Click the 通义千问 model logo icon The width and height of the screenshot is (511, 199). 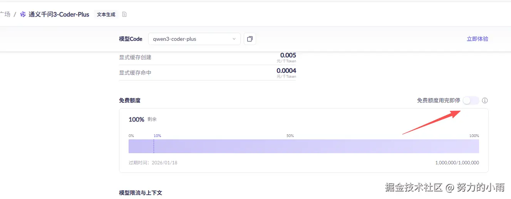23,15
